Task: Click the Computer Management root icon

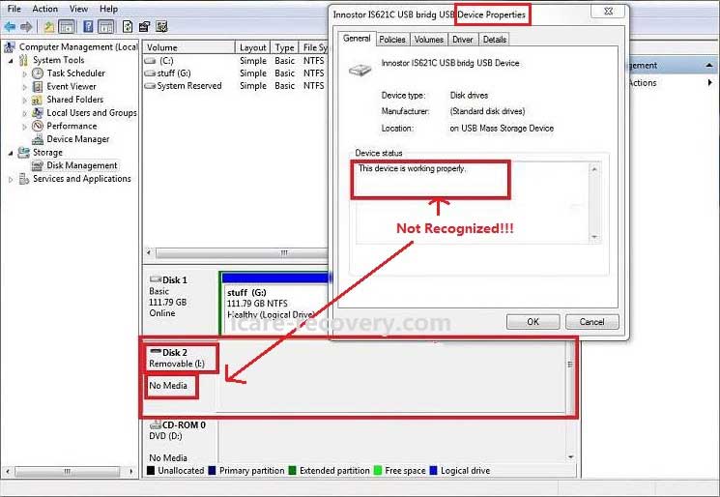Action: (10, 46)
